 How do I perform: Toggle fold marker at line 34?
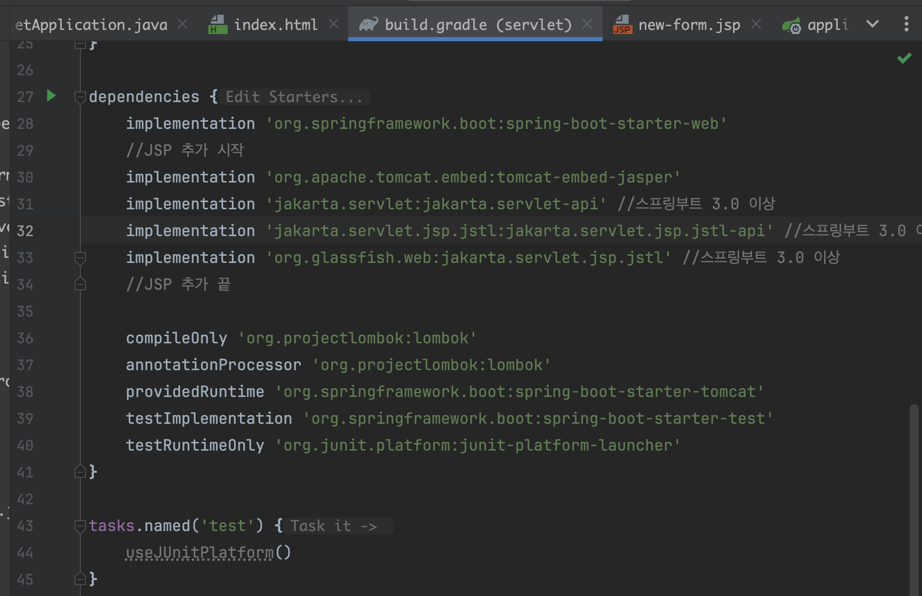80,284
